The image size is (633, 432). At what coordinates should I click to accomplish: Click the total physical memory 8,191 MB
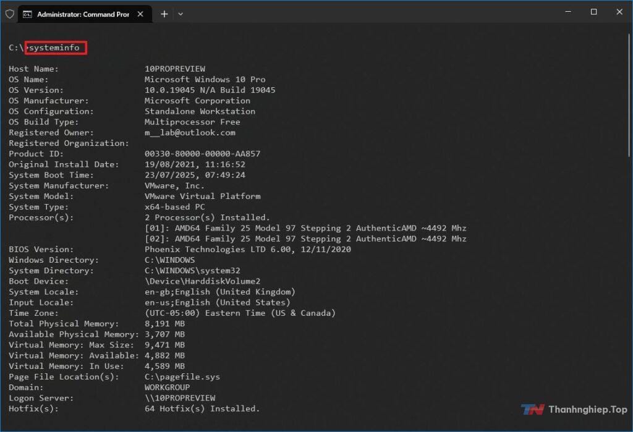(164, 324)
